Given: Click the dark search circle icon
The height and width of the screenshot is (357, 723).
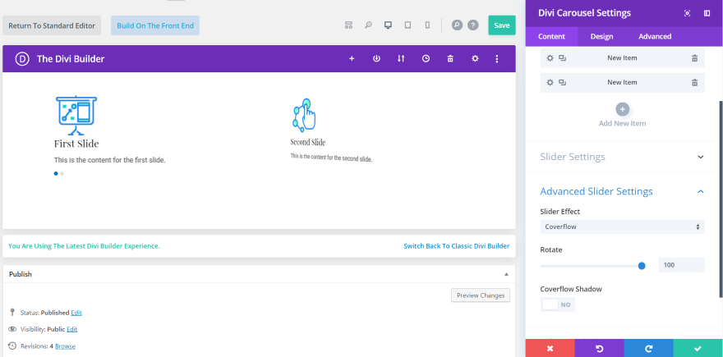Looking at the screenshot, I should tap(457, 25).
